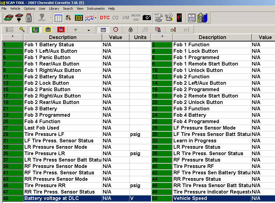Click the yellow key icon
The image size is (275, 203).
[x=22, y=30]
